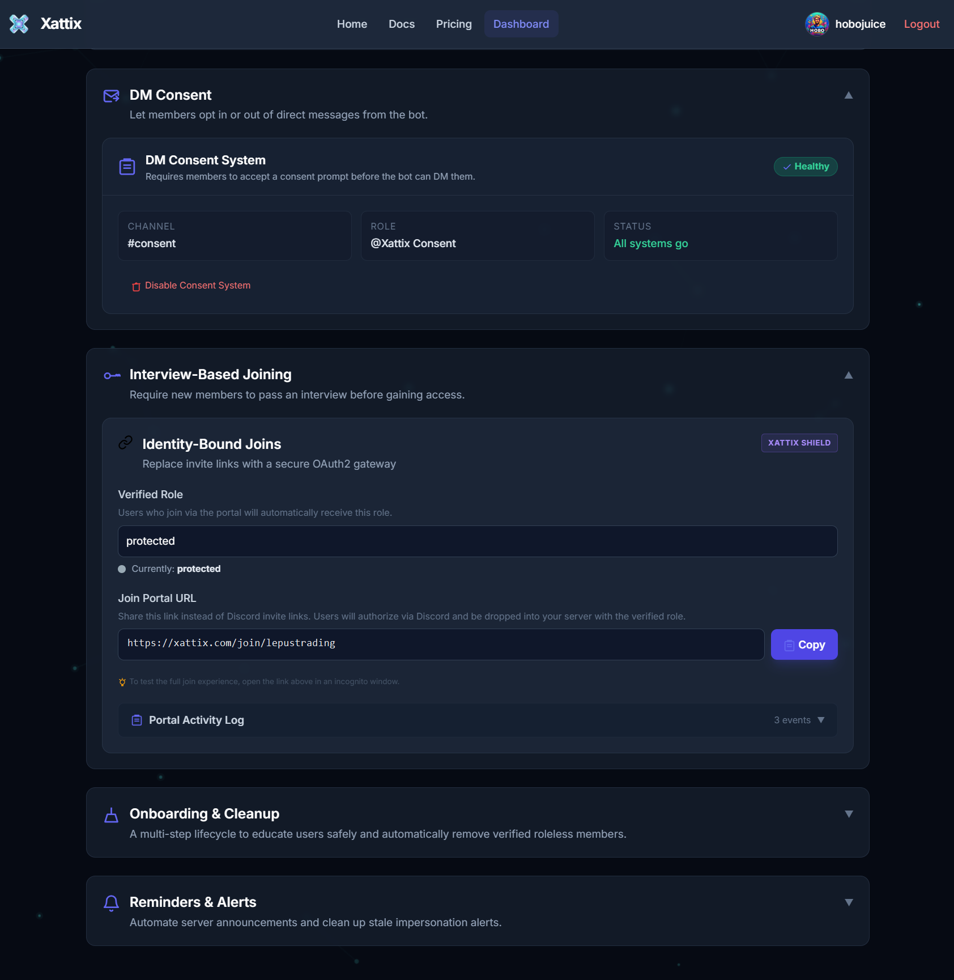Open the Docs page
The height and width of the screenshot is (980, 954).
click(402, 24)
